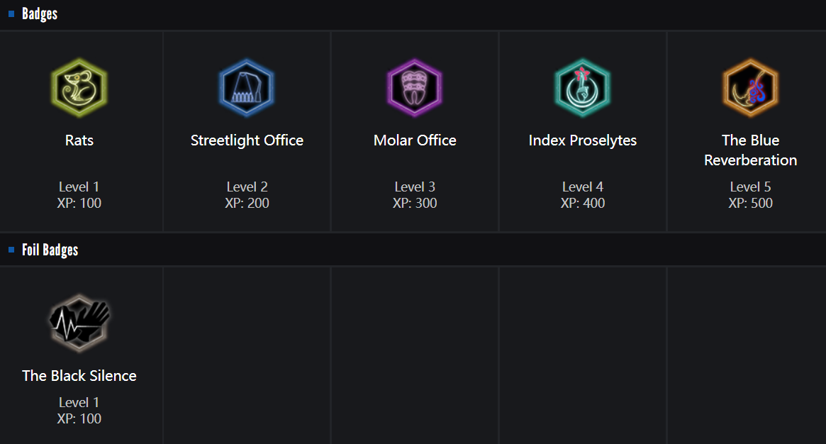Collapse the Foil Badges section header
The height and width of the screenshot is (444, 826).
50,250
